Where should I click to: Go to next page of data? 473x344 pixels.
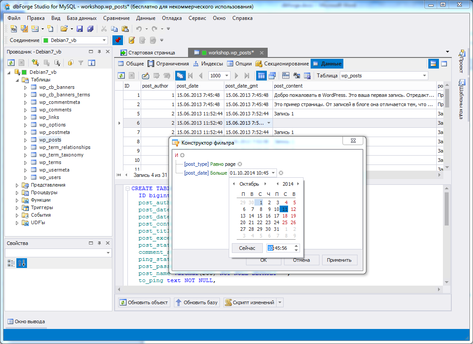tap(236, 76)
